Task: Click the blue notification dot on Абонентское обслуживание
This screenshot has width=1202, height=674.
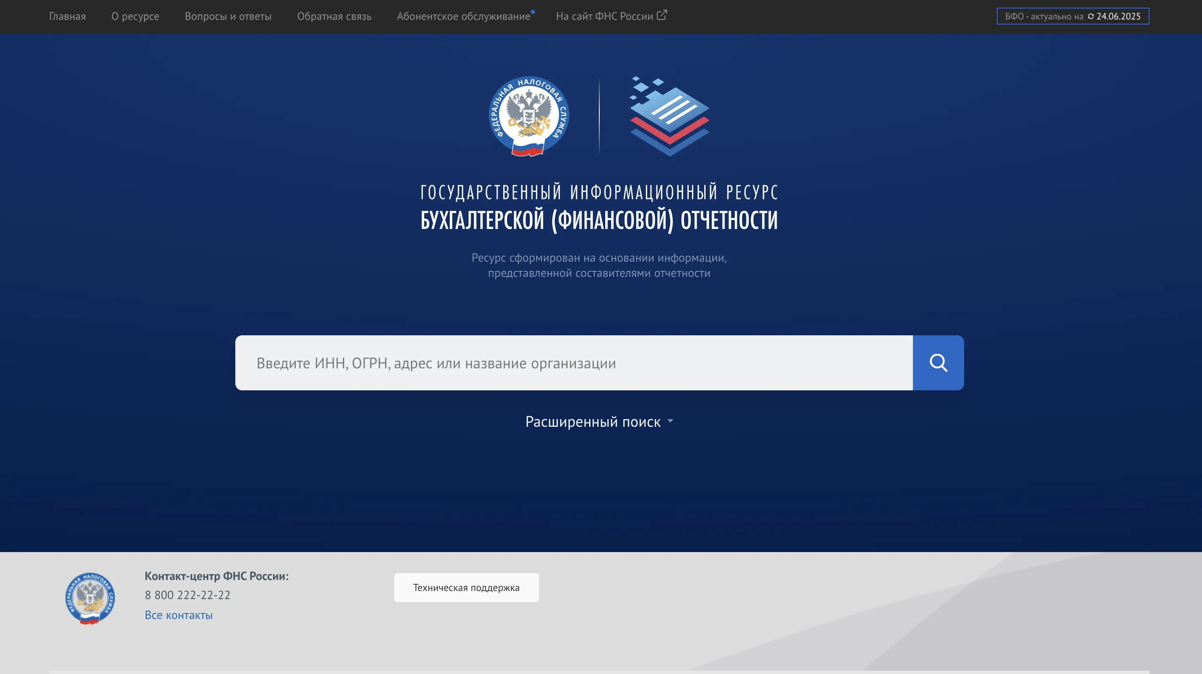Action: [533, 12]
